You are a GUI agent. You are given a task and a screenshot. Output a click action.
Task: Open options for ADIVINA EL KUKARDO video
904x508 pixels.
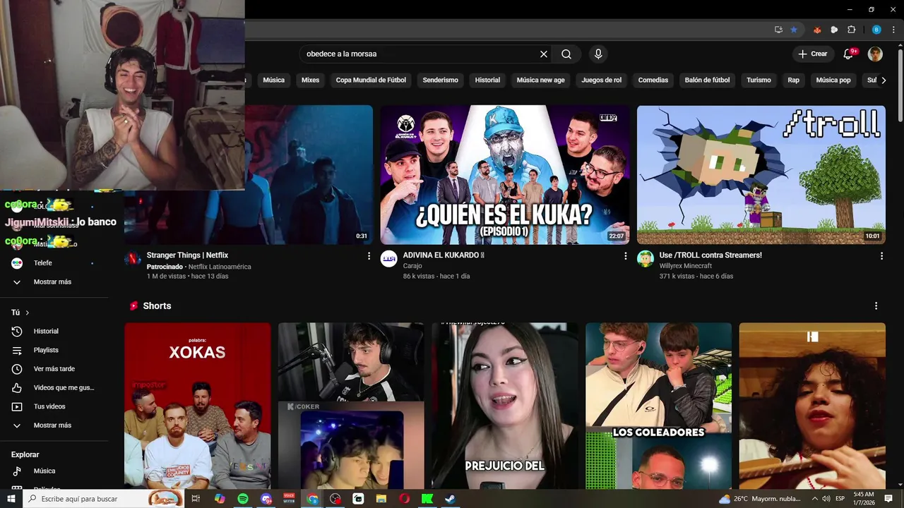[x=625, y=256]
